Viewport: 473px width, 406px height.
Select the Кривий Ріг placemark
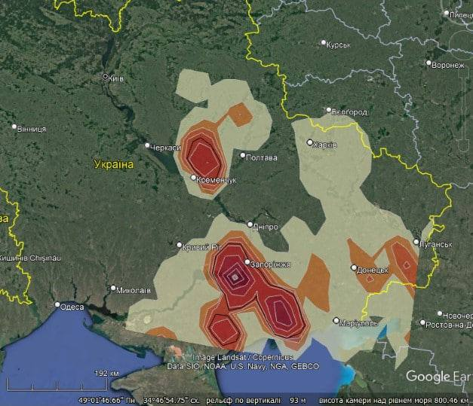[180, 245]
